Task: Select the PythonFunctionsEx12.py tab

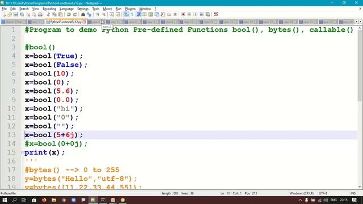Action: (66, 22)
